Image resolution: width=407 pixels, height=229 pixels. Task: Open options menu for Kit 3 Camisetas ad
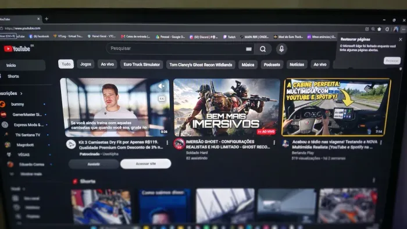(x=167, y=142)
